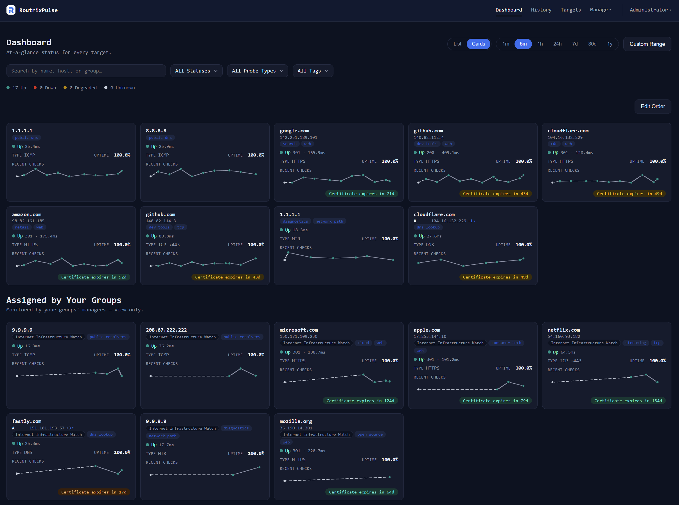Select the 30d time range
Screen dimensions: 679x505
pos(592,44)
